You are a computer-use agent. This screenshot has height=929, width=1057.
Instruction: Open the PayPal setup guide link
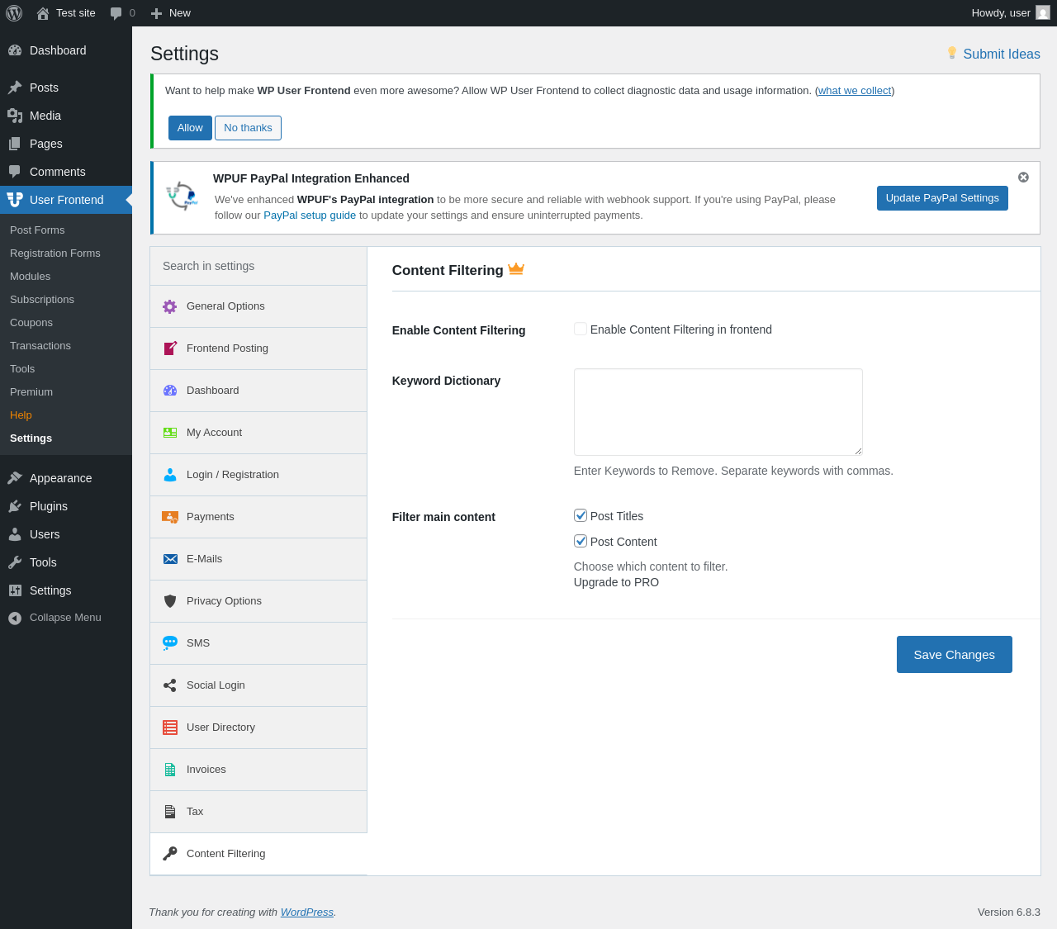tap(310, 216)
